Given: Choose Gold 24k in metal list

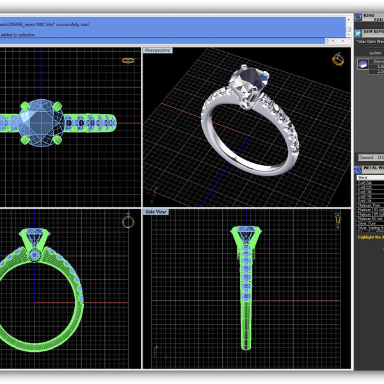Looking at the screenshot, I should tap(367, 182).
